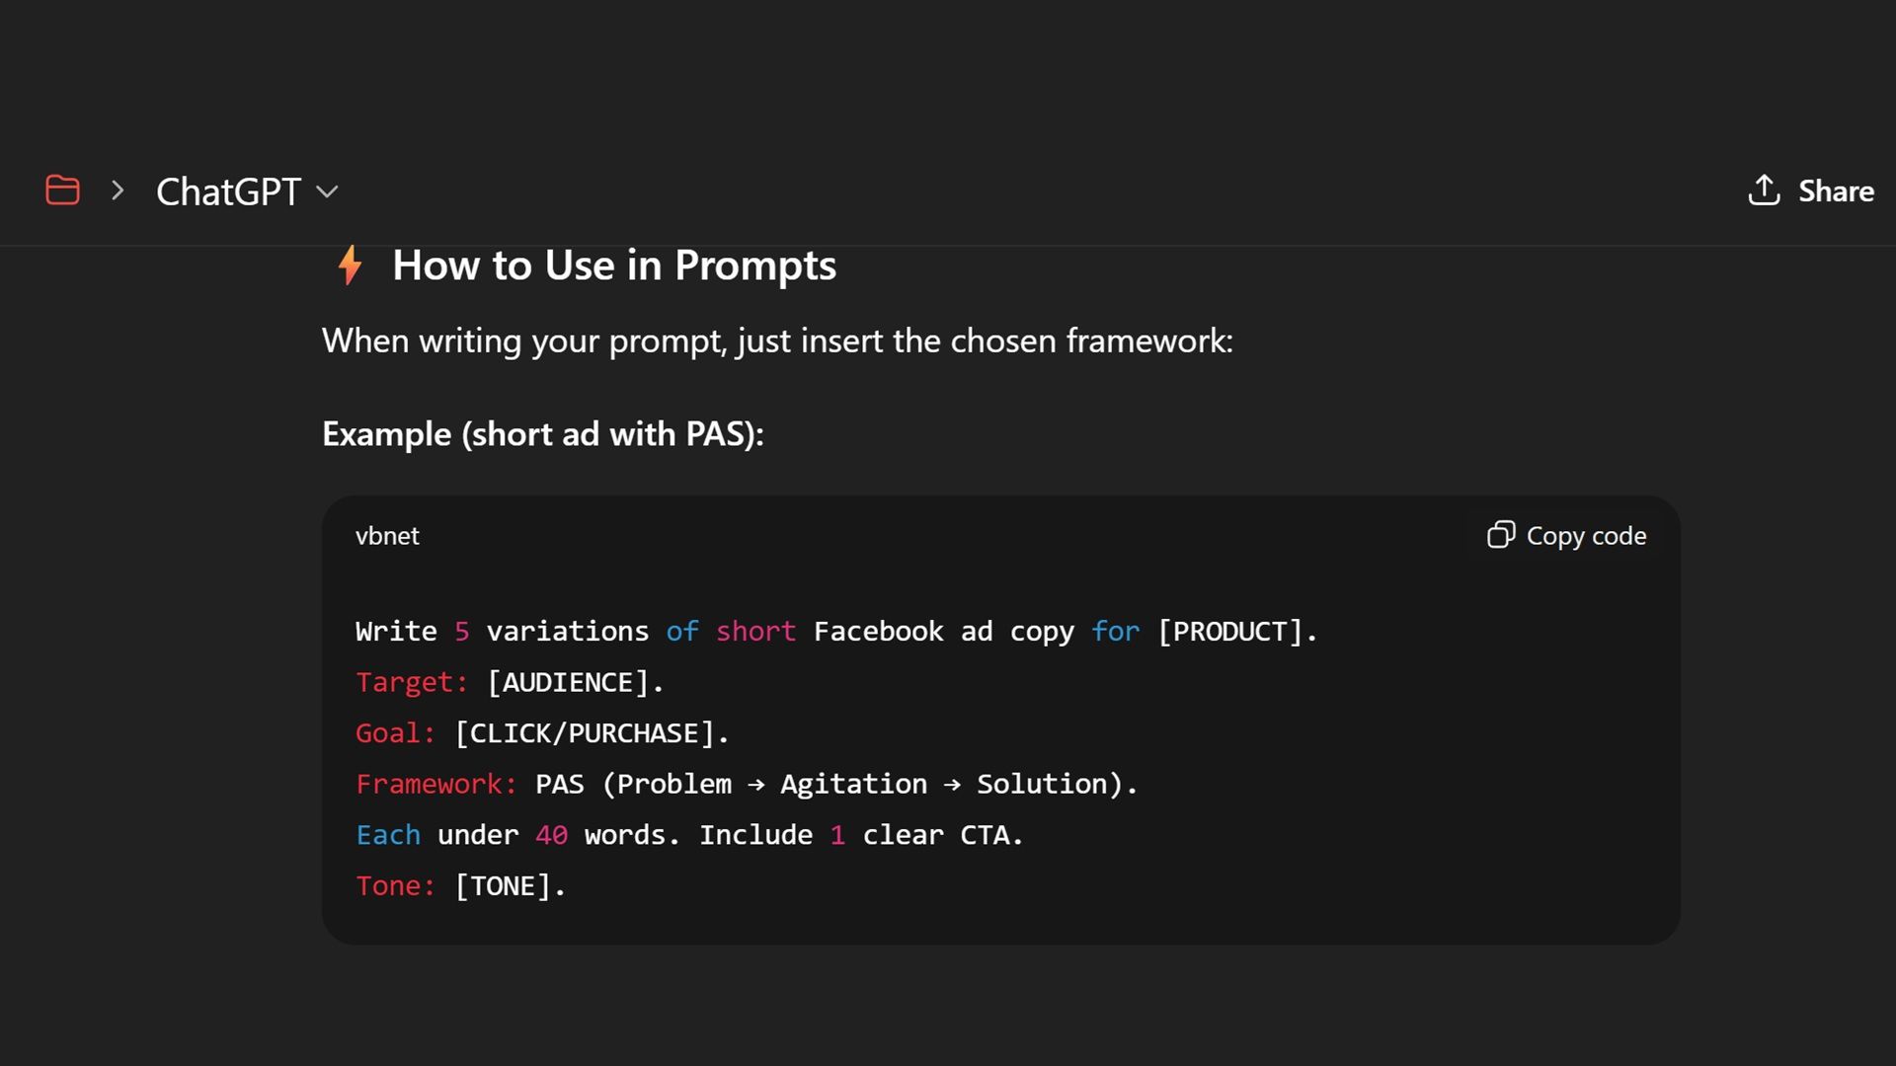Click the sentence When writing your prompt
Viewport: 1896px width, 1066px height.
[x=776, y=342]
